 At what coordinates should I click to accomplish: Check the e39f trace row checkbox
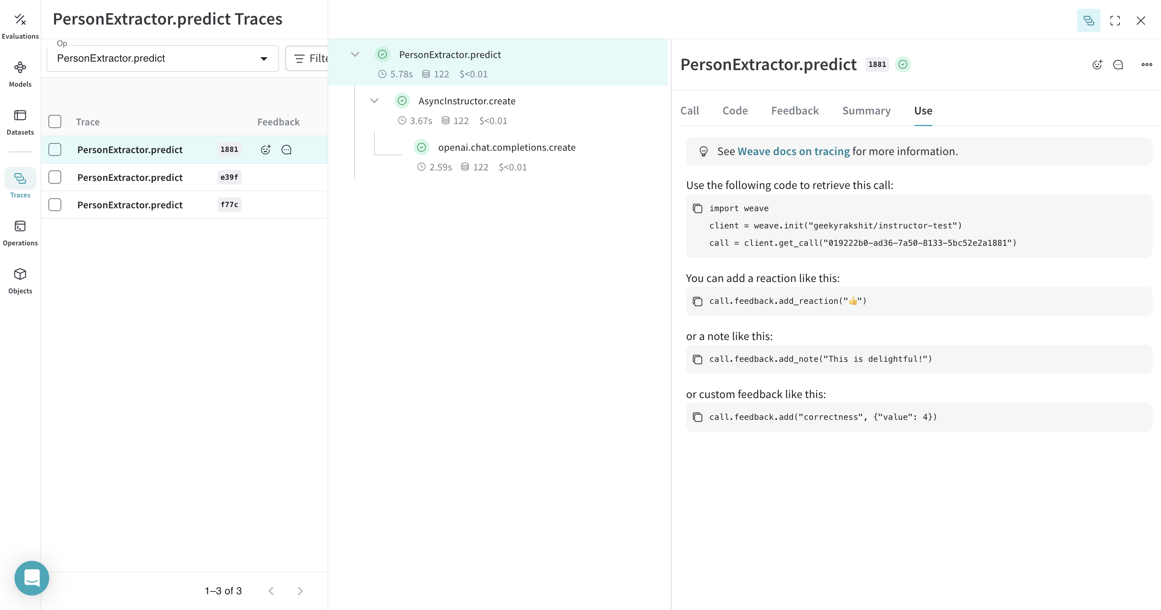pos(54,177)
